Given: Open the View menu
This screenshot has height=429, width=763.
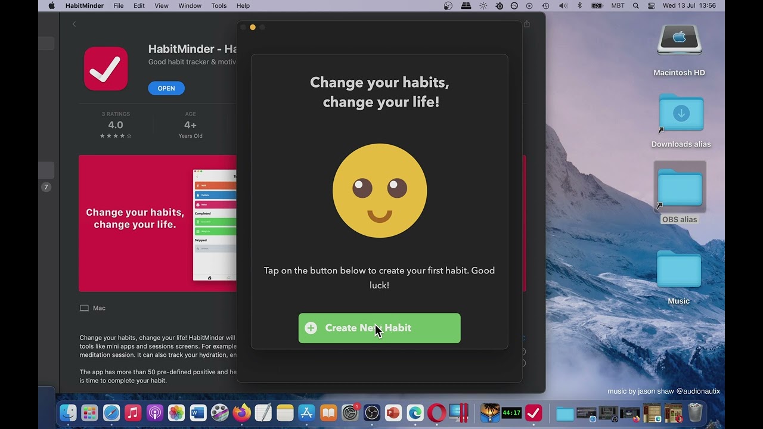Looking at the screenshot, I should click(x=162, y=5).
